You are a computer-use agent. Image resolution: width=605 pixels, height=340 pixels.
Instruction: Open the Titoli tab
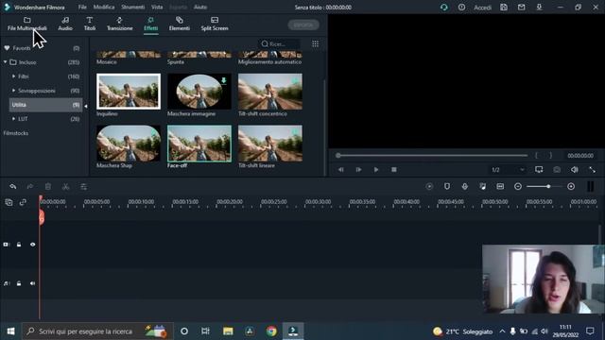(x=90, y=24)
